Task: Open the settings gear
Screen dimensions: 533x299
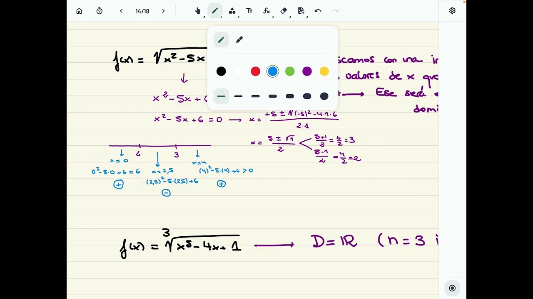Action: tap(452, 11)
